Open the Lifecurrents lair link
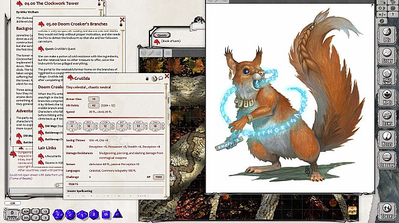This screenshot has width=399, height=223. [53, 156]
